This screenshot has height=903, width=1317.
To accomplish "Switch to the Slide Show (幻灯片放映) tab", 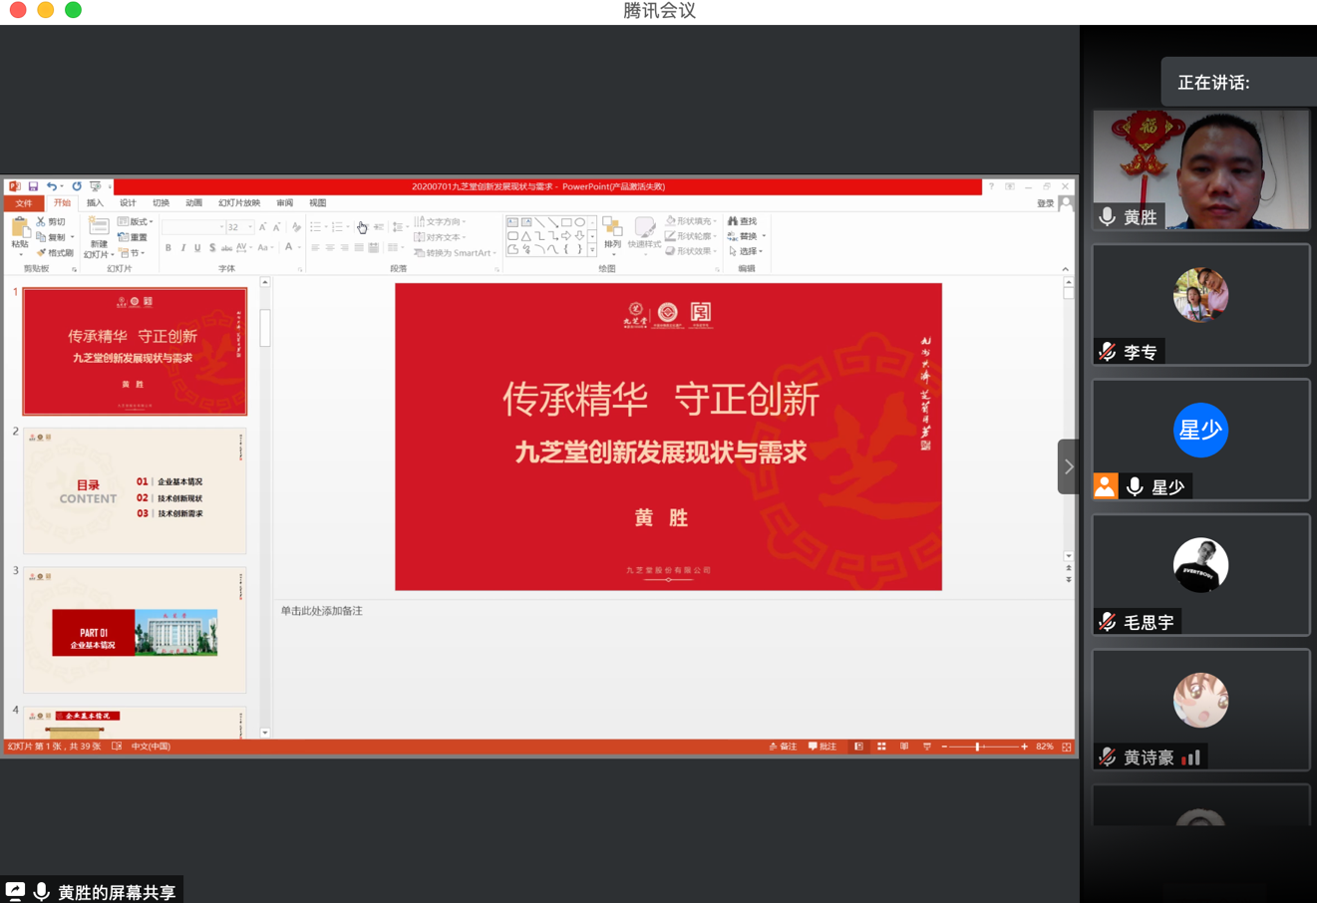I will [x=239, y=203].
